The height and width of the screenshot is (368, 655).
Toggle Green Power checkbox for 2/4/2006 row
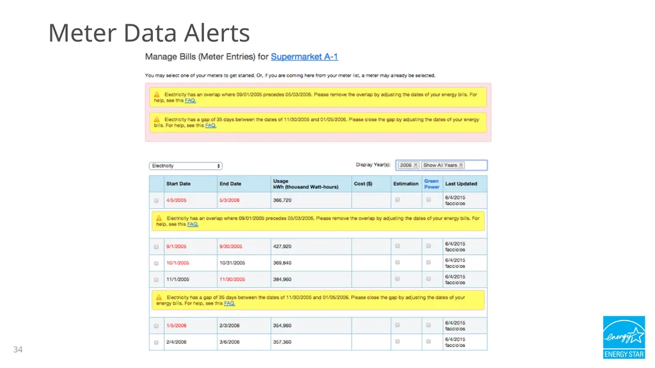(x=428, y=341)
